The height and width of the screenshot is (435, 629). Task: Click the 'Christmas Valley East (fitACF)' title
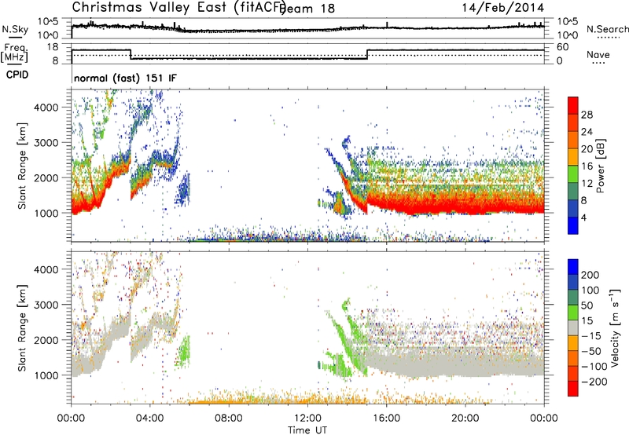point(178,7)
